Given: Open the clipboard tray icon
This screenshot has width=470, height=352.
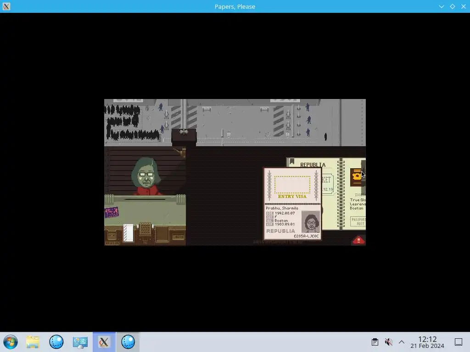Looking at the screenshot, I should coord(375,342).
